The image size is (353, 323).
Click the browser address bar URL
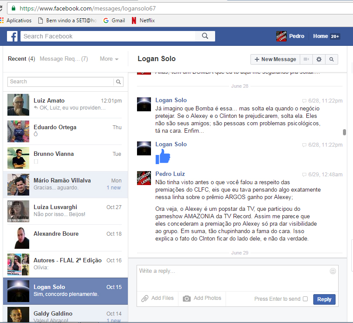(88, 9)
